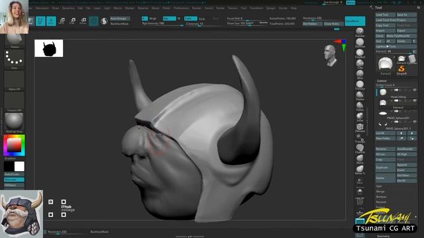Image resolution: width=424 pixels, height=238 pixels.
Task: Toggle the Zsub sculpt mode
Action: pyautogui.click(x=202, y=19)
